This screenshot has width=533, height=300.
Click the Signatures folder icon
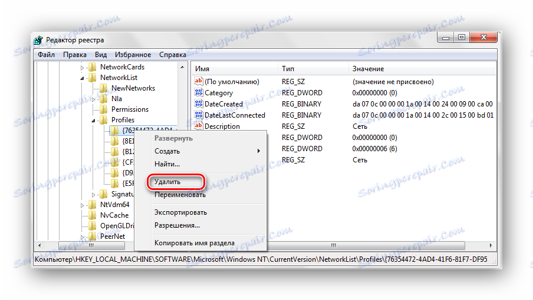103,194
